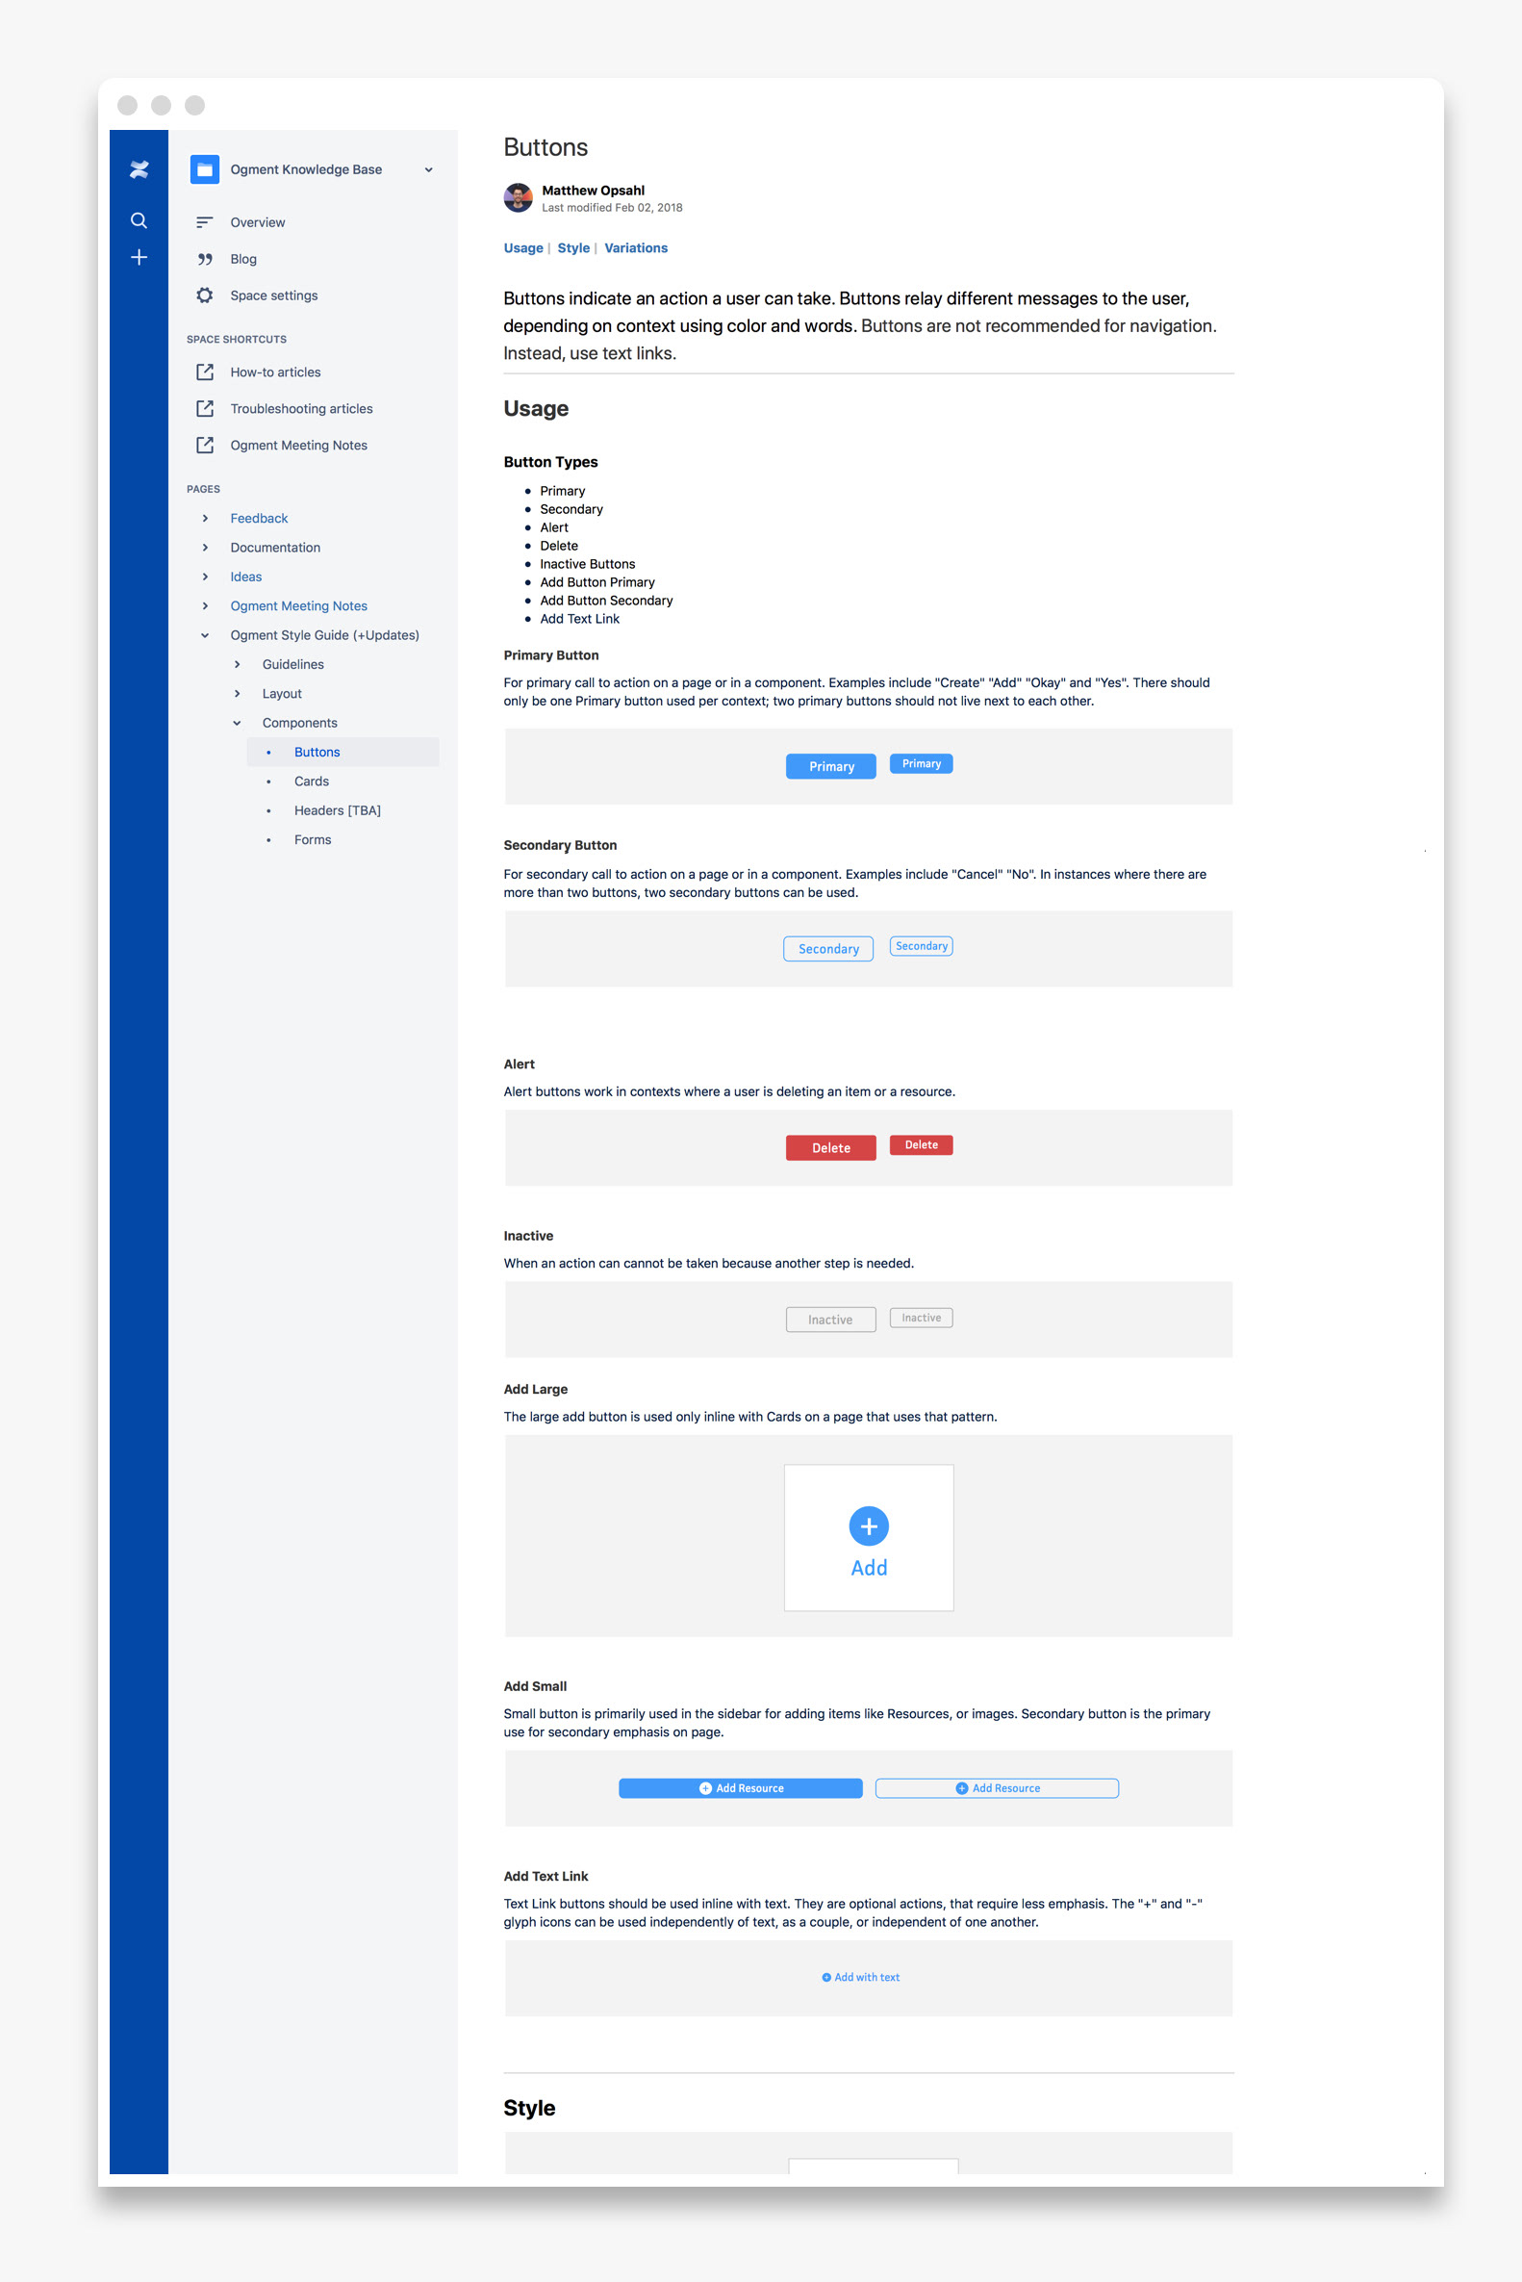
Task: Open the Ogment Meeting Notes shortcut link
Action: pyautogui.click(x=299, y=445)
